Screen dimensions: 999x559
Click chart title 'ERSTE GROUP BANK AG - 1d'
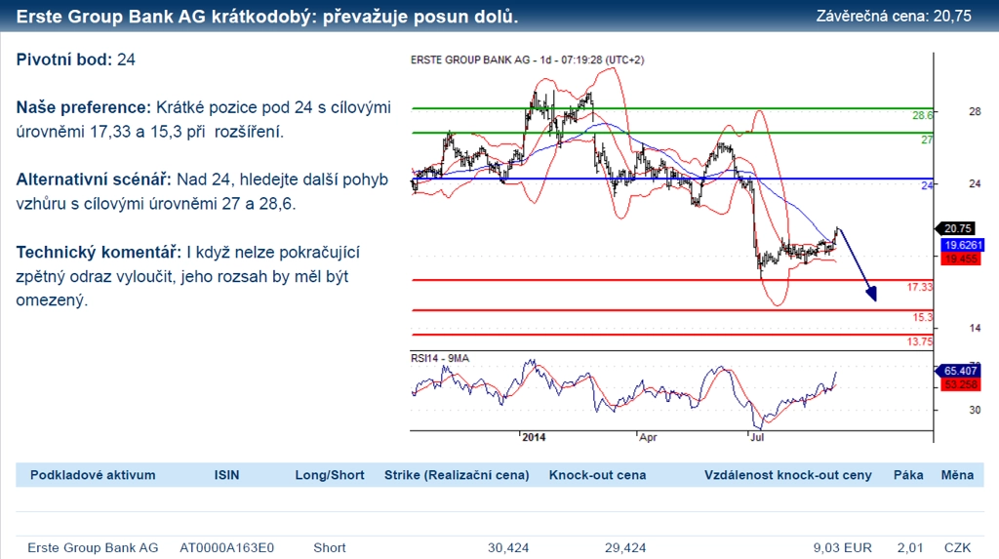(x=481, y=60)
